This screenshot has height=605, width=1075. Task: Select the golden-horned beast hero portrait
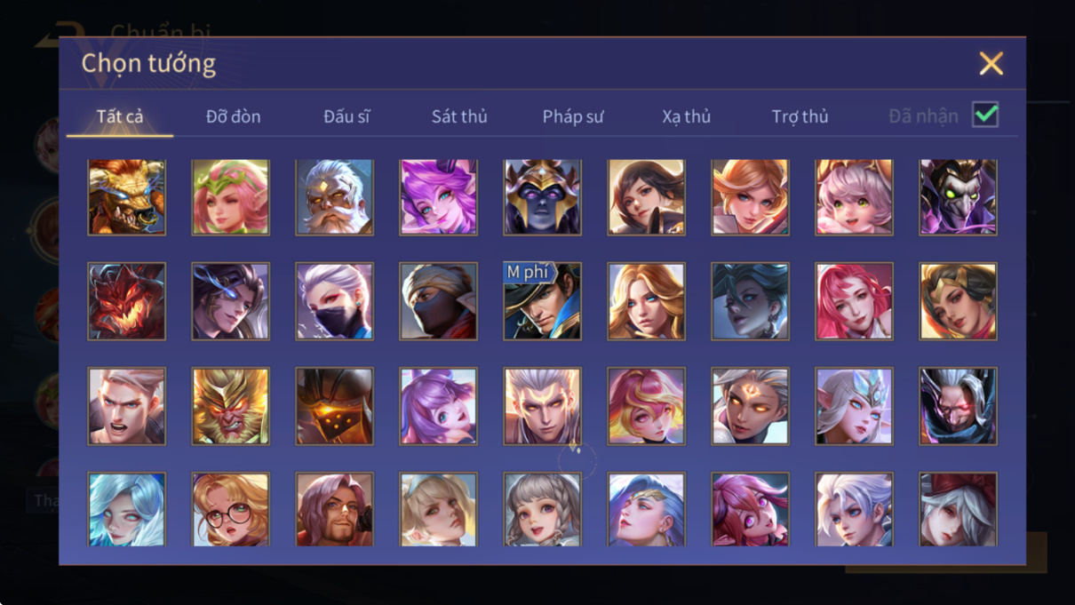coord(126,197)
